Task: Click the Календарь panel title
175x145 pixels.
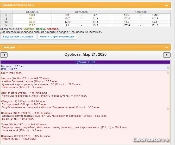Action: tap(9, 48)
